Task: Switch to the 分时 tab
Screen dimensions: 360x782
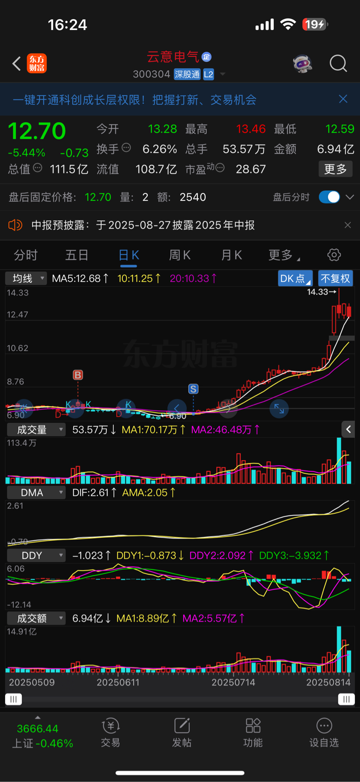Action: (26, 255)
